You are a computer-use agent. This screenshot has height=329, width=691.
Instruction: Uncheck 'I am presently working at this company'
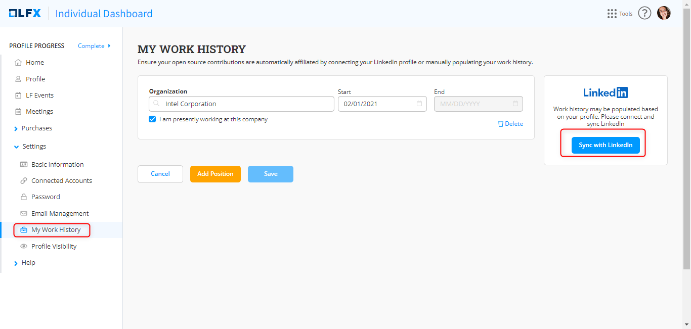click(x=152, y=120)
